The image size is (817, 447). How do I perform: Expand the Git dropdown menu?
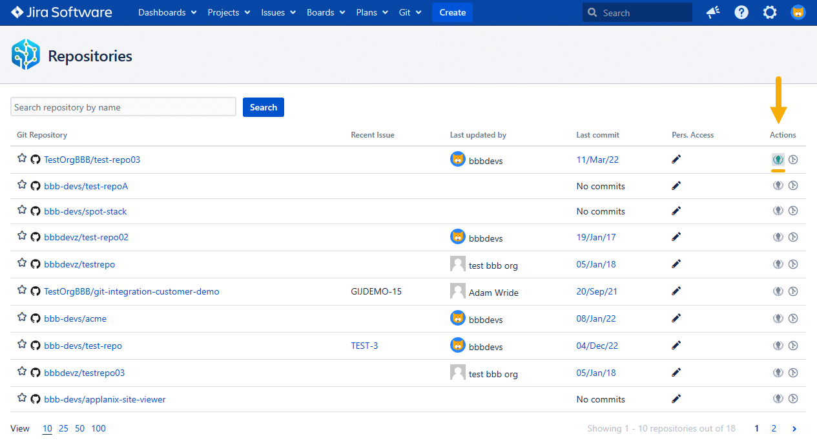tap(410, 12)
